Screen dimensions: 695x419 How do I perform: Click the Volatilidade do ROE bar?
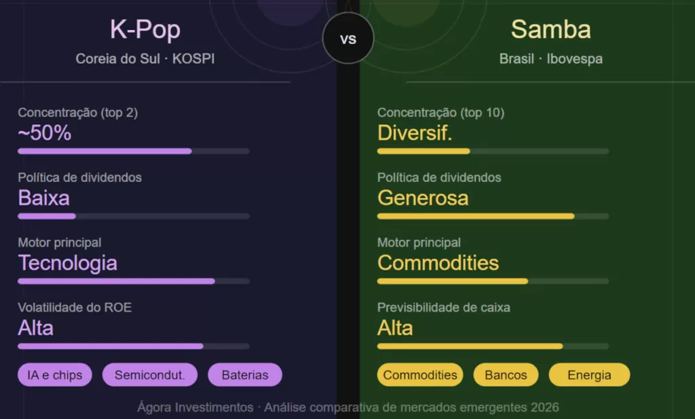point(133,346)
